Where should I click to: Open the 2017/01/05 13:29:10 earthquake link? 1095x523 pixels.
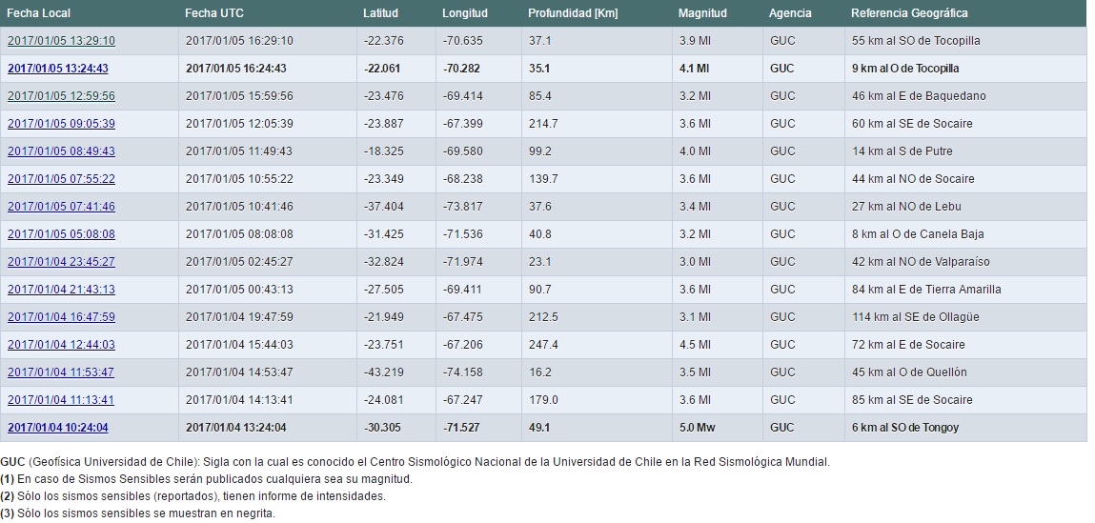61,41
